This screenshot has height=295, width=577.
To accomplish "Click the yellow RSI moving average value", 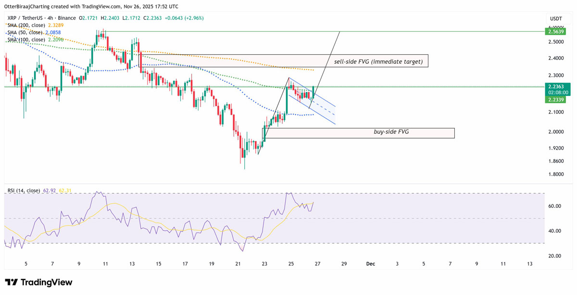I will [64, 190].
